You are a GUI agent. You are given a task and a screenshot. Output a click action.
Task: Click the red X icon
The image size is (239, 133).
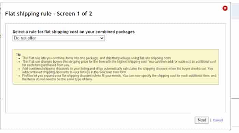[225, 8]
